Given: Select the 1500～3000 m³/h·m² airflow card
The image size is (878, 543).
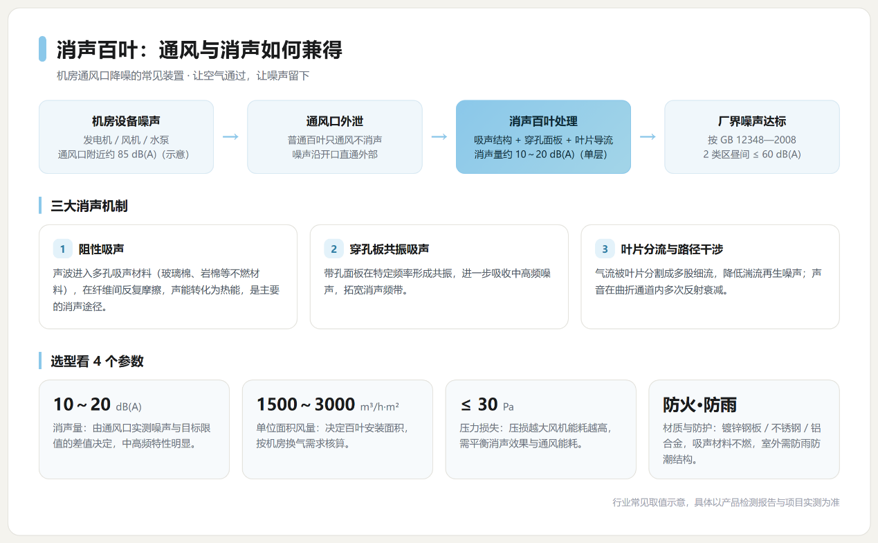Looking at the screenshot, I should [x=338, y=429].
